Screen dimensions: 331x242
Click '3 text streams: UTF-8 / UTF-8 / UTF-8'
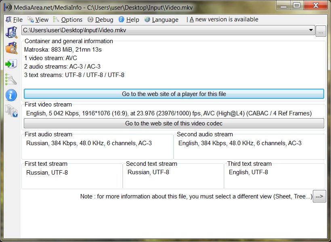point(74,75)
